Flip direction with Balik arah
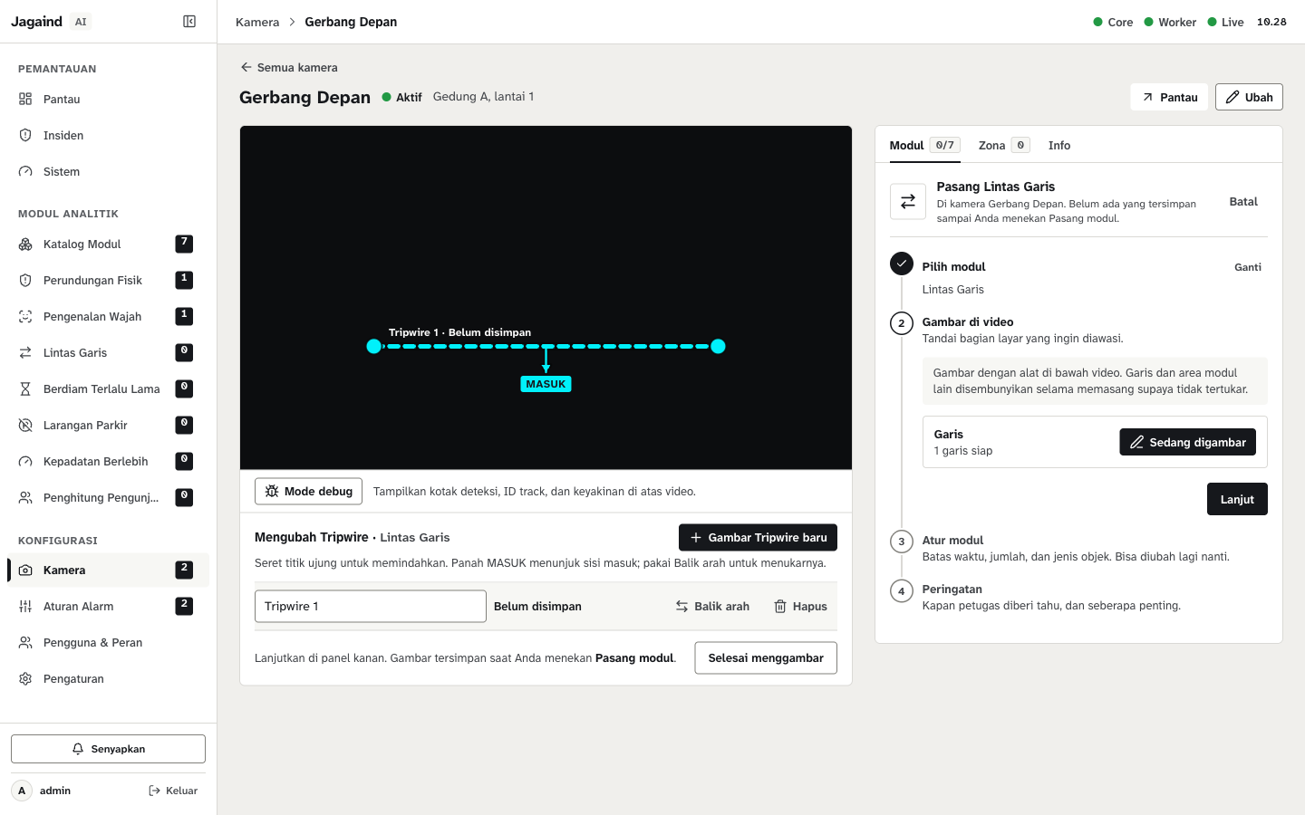This screenshot has width=1305, height=815. tap(712, 606)
